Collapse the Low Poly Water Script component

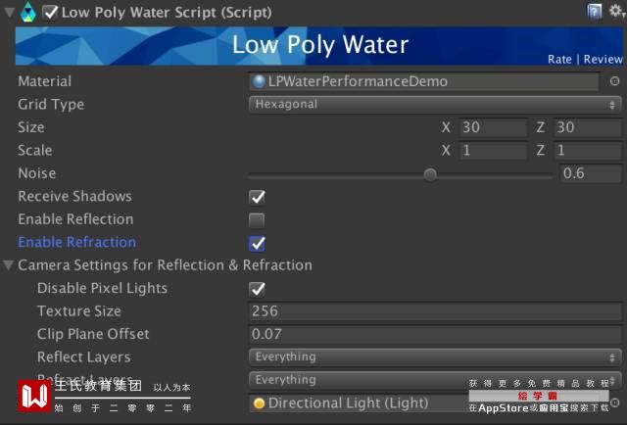point(9,13)
